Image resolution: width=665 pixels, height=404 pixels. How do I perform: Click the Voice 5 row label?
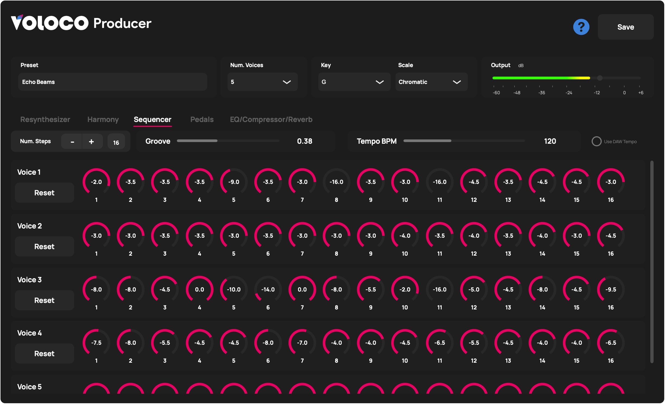29,387
